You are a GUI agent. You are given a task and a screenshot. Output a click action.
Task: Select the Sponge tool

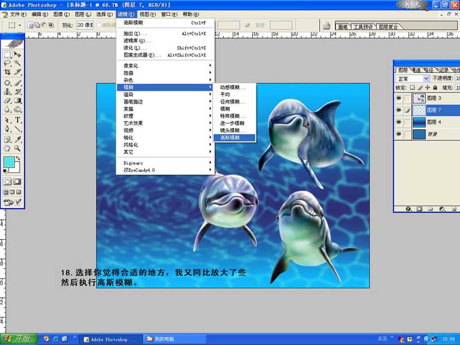pos(18,109)
